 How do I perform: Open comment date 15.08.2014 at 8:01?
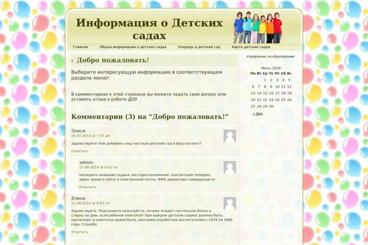click(98, 167)
